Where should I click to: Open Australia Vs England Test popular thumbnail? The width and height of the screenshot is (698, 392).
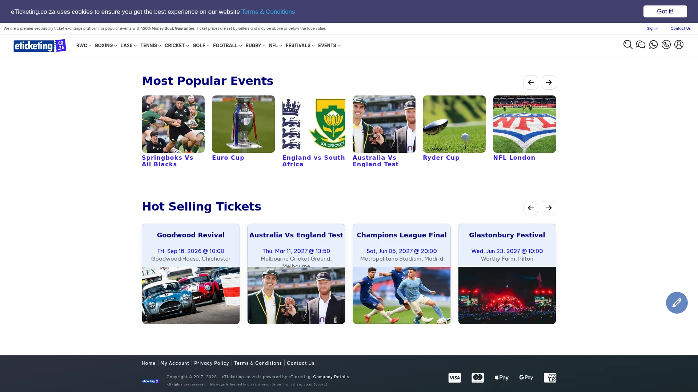click(384, 124)
